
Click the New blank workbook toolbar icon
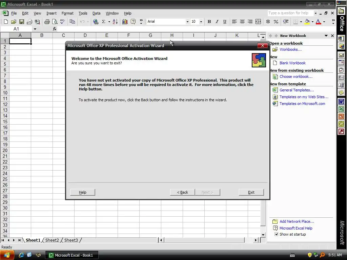tap(6, 21)
